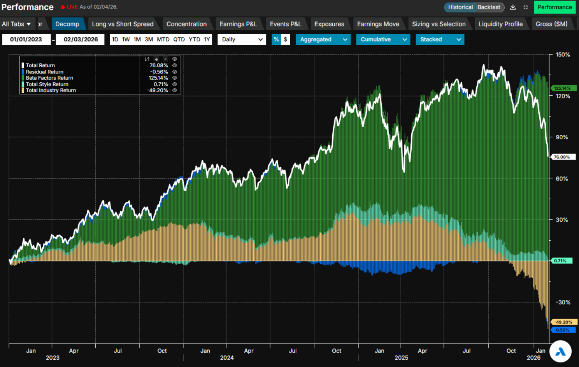Click the legend sort arrows icon
Viewport: 579px width, 367px height.
click(147, 59)
